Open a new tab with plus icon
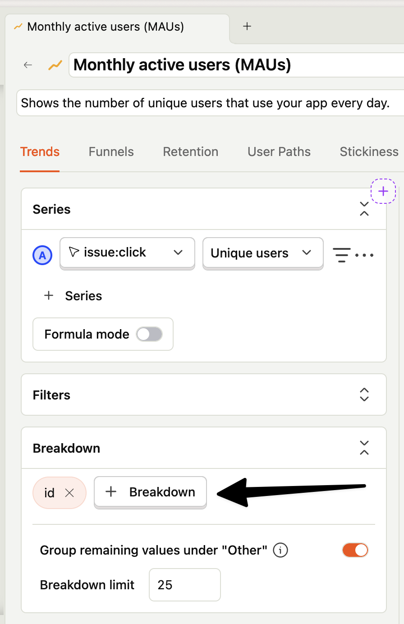Viewport: 404px width, 624px height. coord(247,26)
